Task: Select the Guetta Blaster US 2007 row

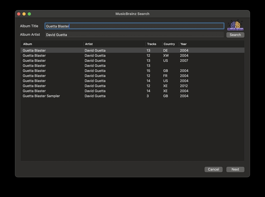Action: [132, 61]
